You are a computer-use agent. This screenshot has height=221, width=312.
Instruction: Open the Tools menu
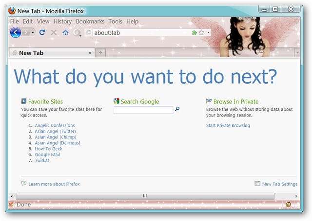click(x=115, y=21)
